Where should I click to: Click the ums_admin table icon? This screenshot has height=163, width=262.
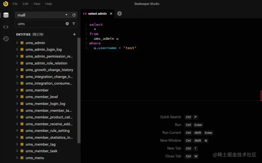pyautogui.click(x=22, y=43)
